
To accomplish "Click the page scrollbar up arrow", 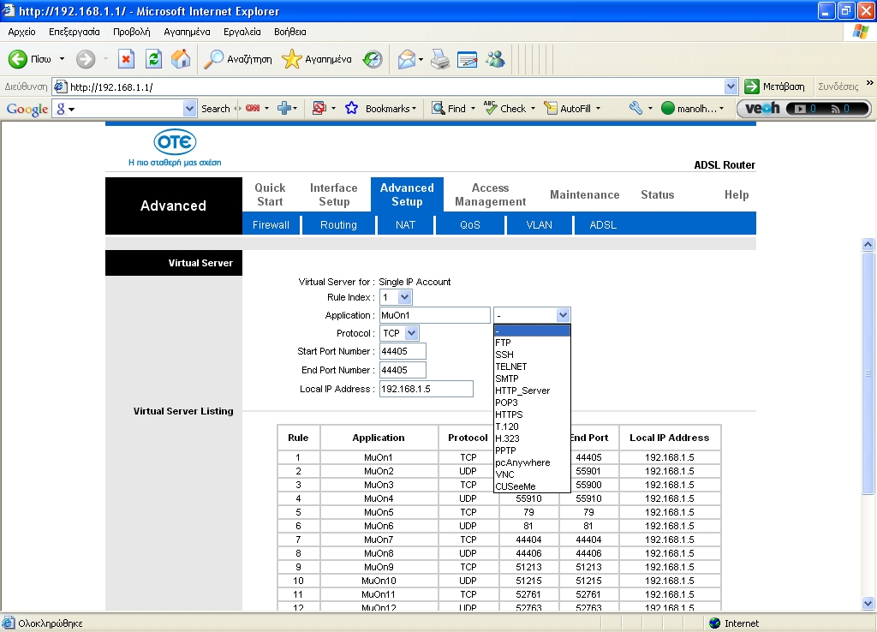I will tap(868, 244).
